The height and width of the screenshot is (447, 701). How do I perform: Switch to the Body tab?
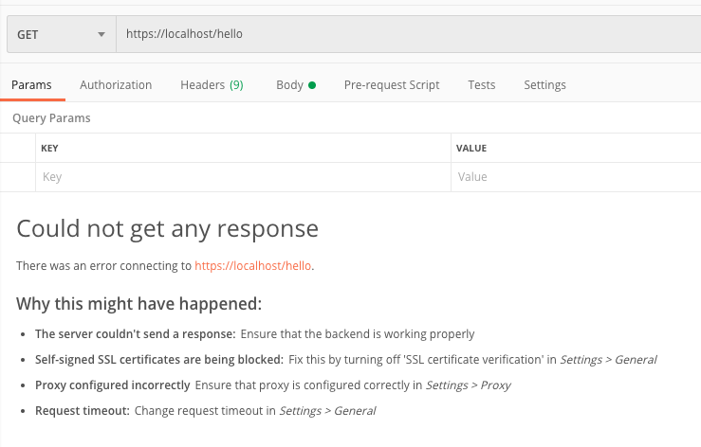tap(289, 85)
